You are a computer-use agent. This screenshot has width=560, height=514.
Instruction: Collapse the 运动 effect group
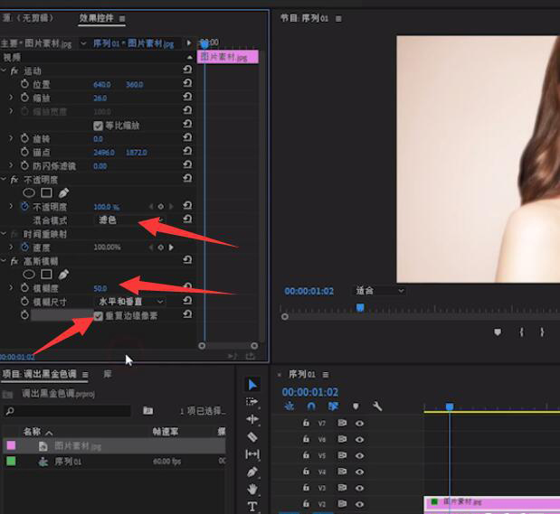click(4, 70)
